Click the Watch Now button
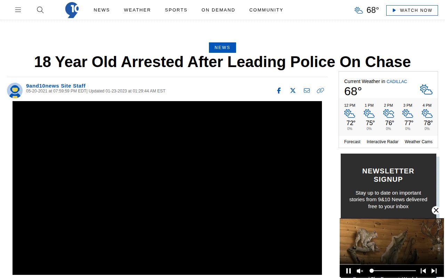 click(412, 10)
